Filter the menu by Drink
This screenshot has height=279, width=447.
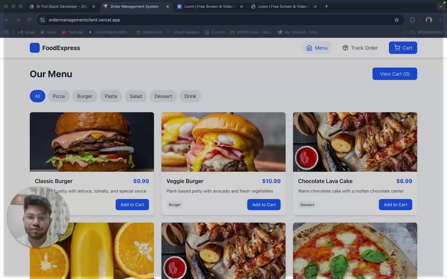pos(190,96)
